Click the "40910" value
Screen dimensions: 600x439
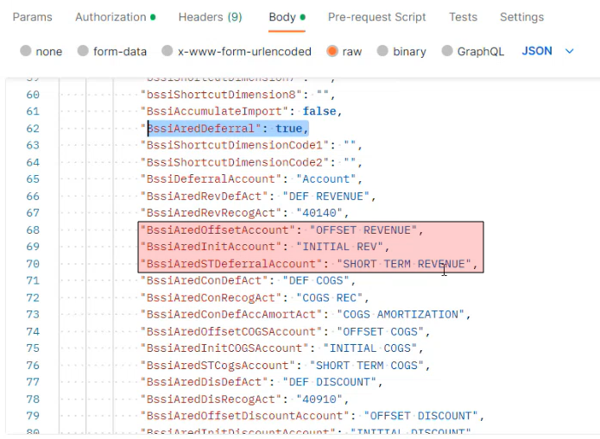(x=319, y=398)
